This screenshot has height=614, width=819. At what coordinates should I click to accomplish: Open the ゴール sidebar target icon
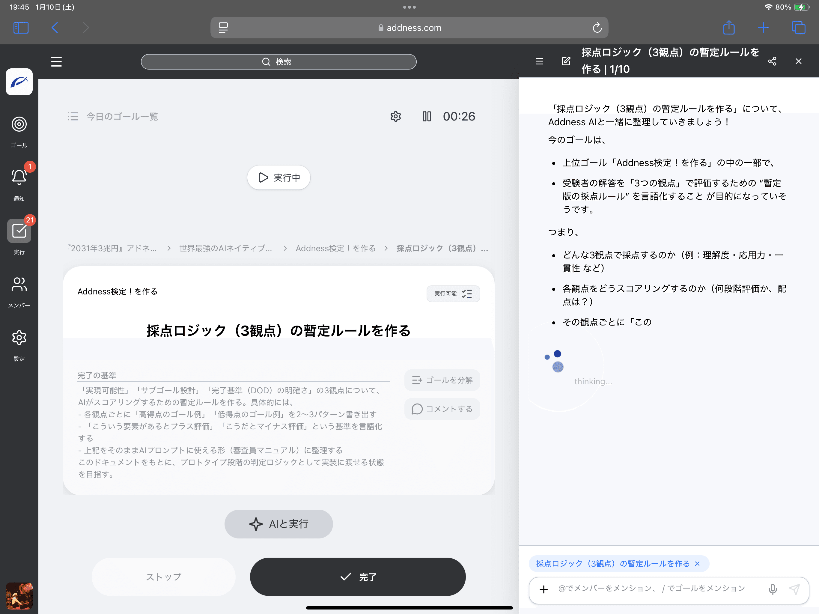(x=19, y=124)
